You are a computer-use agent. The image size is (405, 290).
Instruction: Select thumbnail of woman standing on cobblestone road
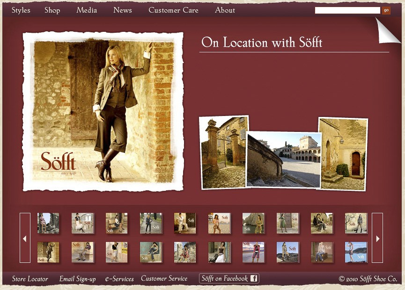click(151, 223)
